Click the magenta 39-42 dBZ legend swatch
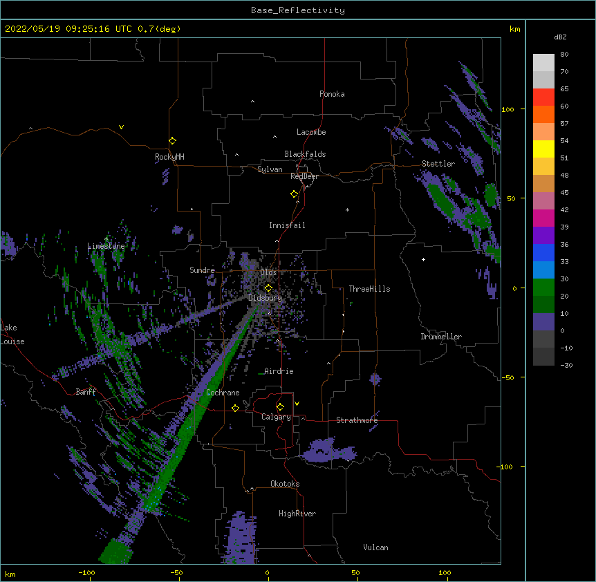The width and height of the screenshot is (596, 582). tap(543, 218)
